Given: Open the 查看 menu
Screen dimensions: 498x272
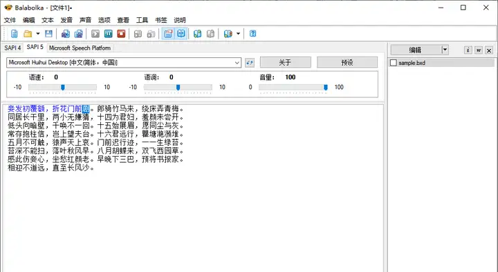Looking at the screenshot, I should 123,20.
